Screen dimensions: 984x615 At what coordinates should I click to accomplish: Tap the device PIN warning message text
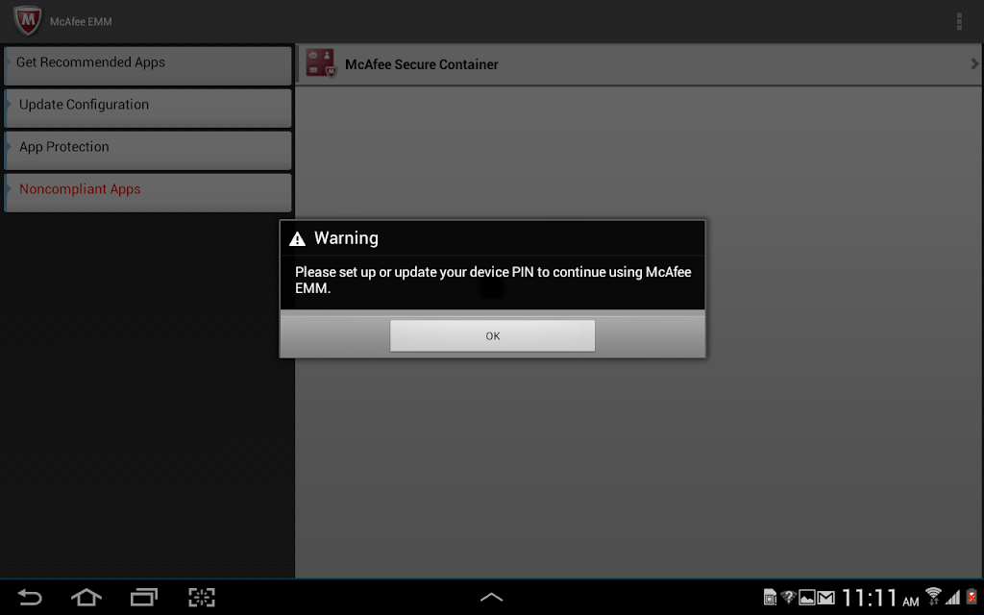(x=493, y=280)
